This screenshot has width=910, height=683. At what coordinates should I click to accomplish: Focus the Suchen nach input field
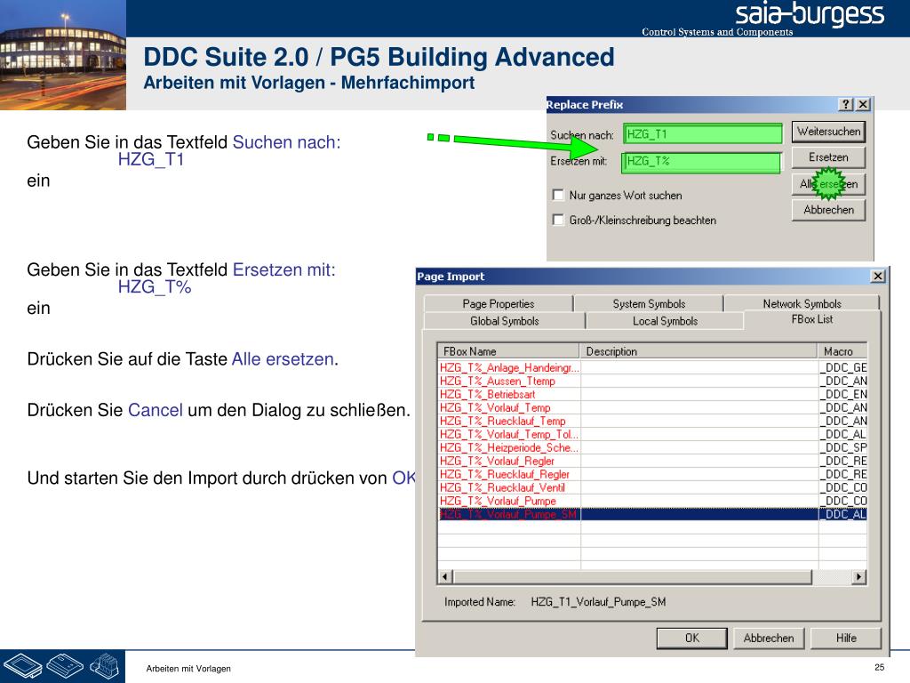pyautogui.click(x=703, y=134)
